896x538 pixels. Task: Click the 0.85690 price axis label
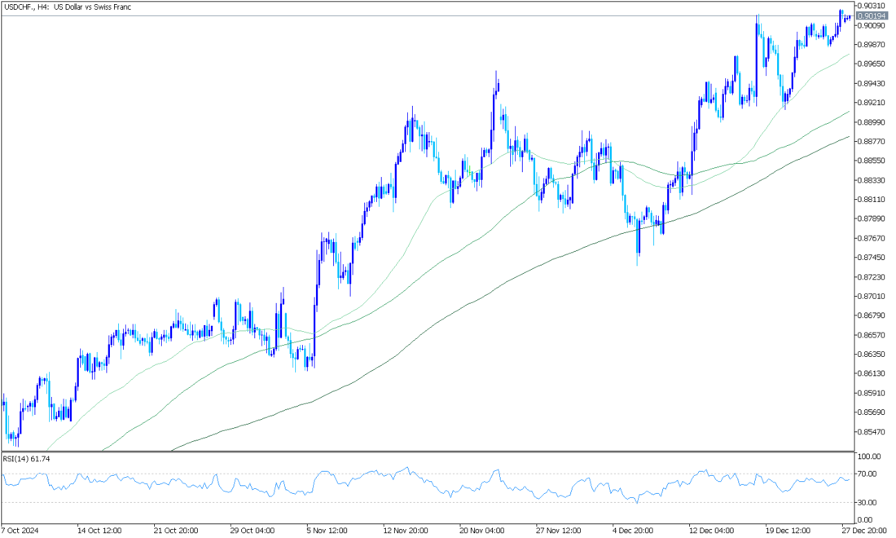tap(871, 412)
